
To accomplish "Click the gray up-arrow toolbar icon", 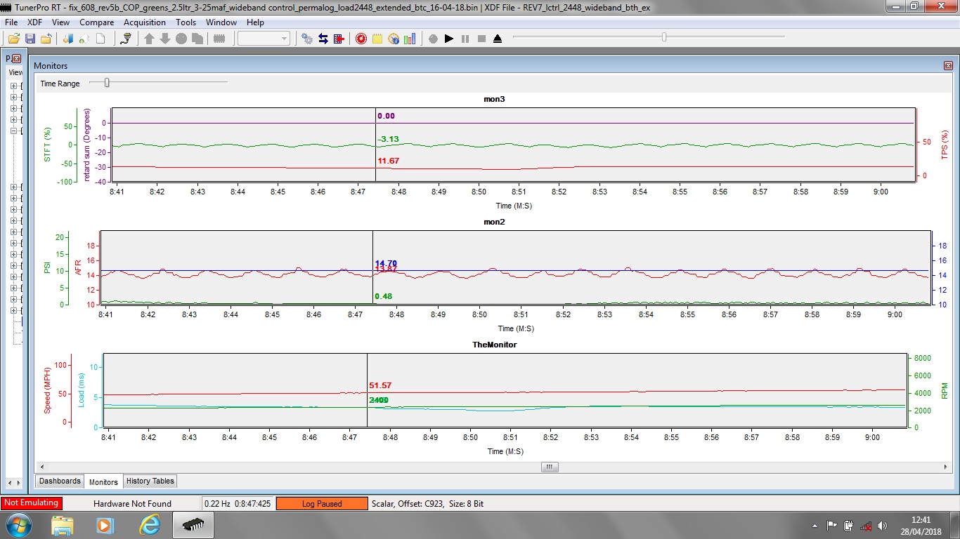I will click(x=149, y=39).
